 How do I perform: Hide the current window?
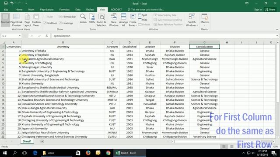tap(143, 20)
